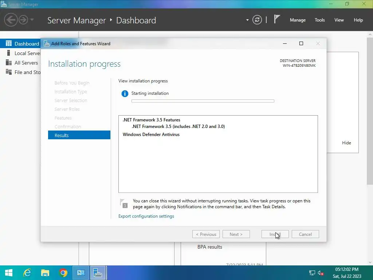Click the Local Server icon
The height and width of the screenshot is (280, 373).
pyautogui.click(x=9, y=53)
